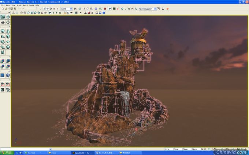Viewport: 249px width, 155px height.
Task: Toggle the realtime joystick icon
Action: tap(14, 13)
